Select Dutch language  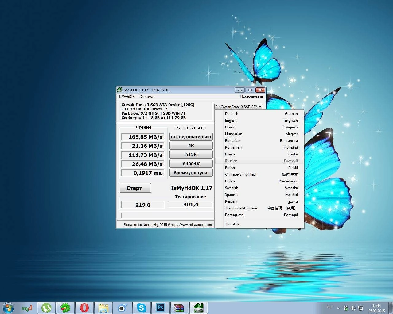click(259, 181)
